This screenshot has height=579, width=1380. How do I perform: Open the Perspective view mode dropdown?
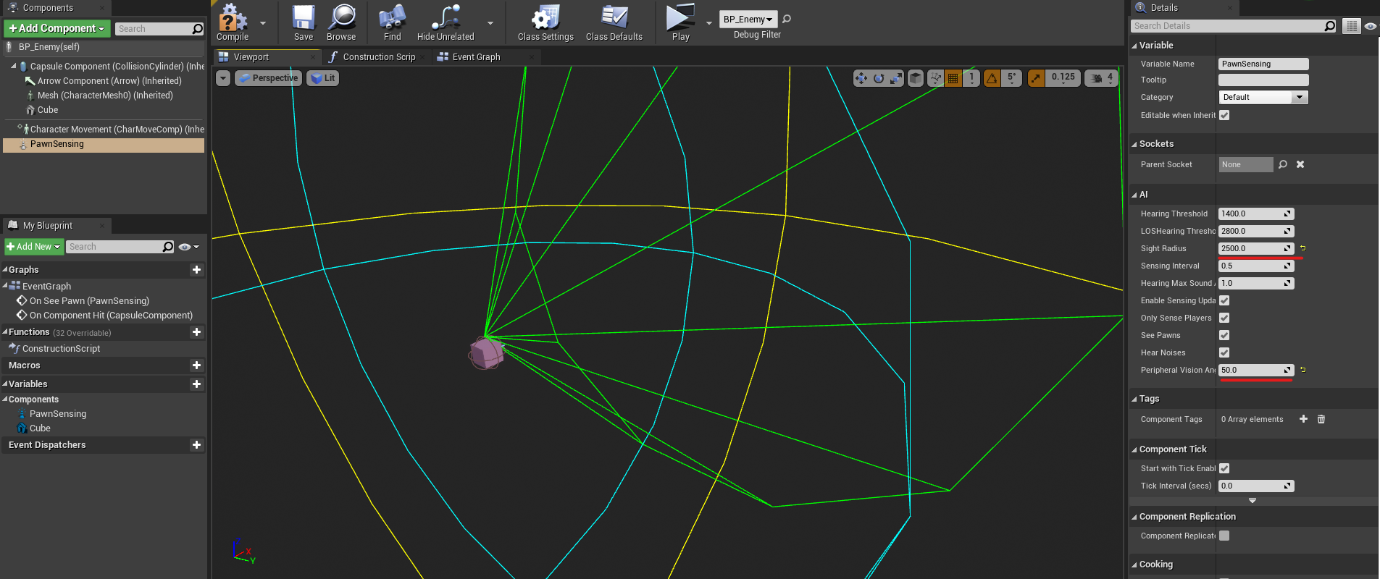(x=267, y=78)
